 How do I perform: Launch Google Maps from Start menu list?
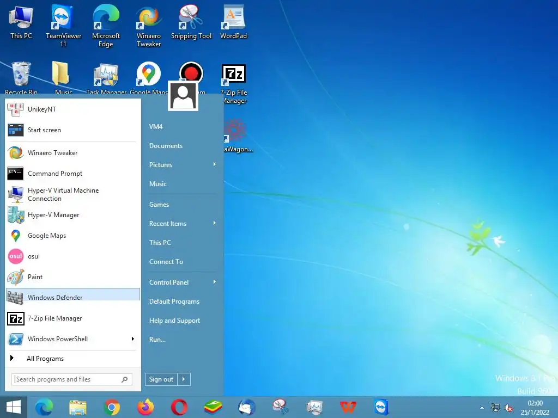click(73, 236)
